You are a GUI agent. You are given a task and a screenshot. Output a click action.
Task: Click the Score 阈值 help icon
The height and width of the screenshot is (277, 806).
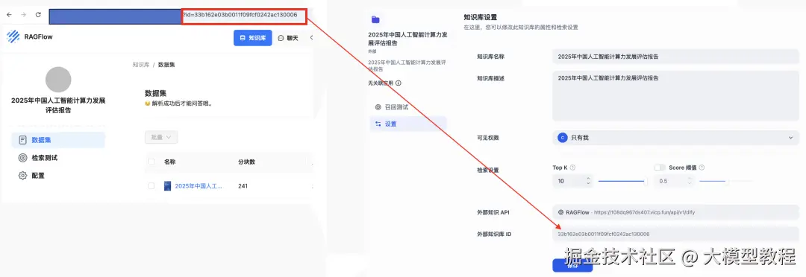click(x=702, y=168)
